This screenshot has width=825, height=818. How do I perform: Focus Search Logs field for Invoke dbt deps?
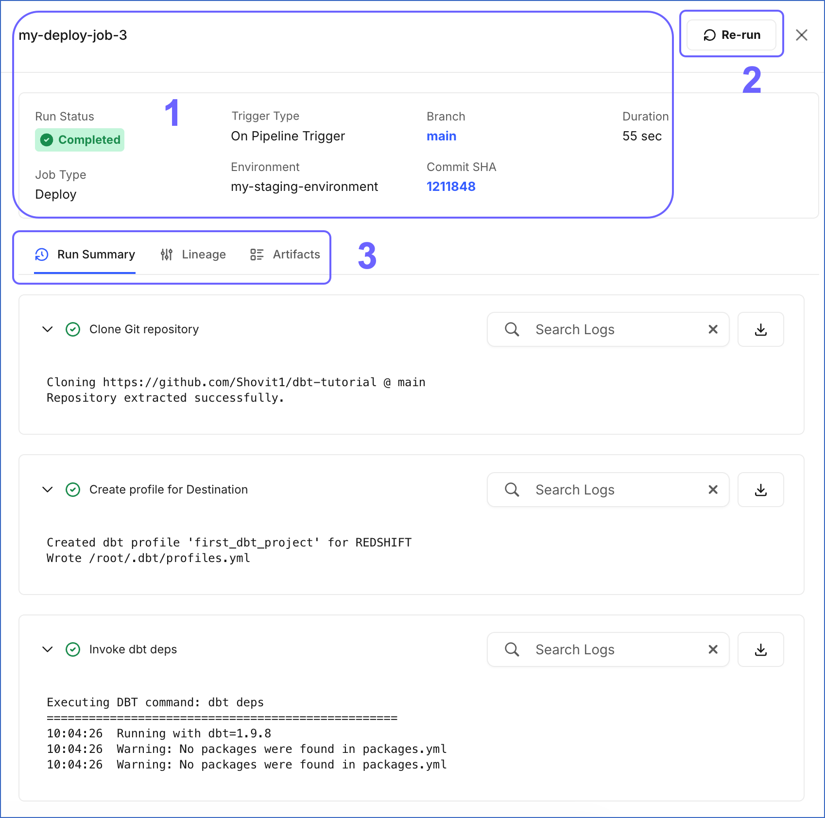coord(608,649)
